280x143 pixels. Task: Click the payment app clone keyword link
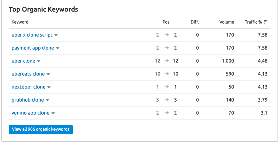pos(33,48)
